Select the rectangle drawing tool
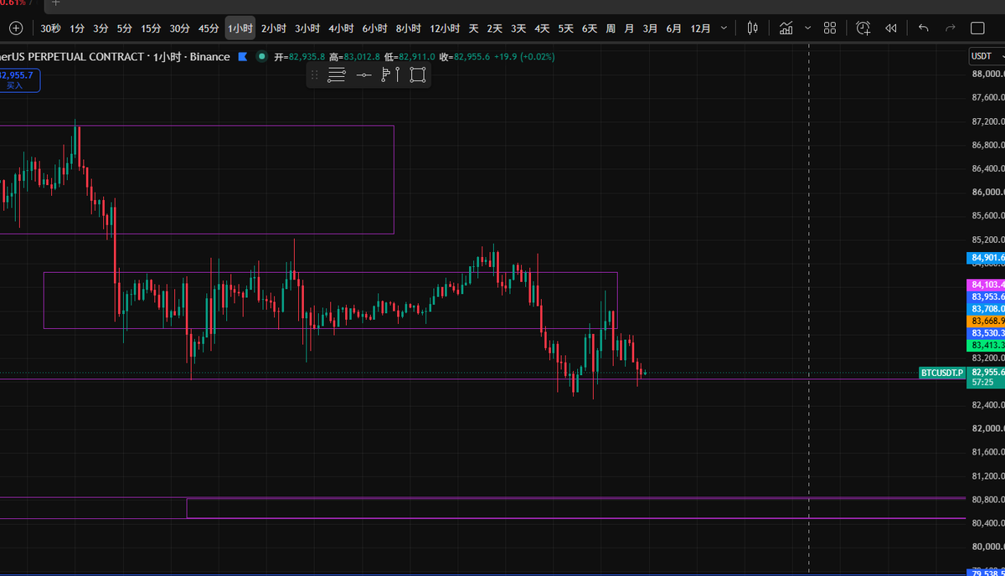 click(x=417, y=75)
